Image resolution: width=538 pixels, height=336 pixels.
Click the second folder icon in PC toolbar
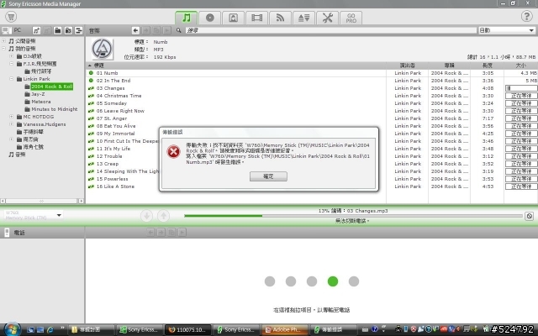click(68, 30)
